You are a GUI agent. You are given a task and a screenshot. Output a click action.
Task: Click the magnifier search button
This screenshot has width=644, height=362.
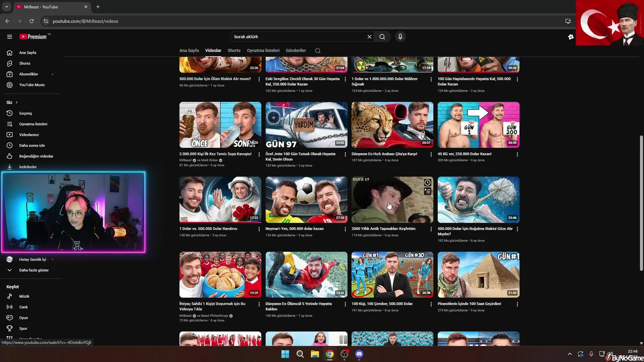(x=382, y=37)
